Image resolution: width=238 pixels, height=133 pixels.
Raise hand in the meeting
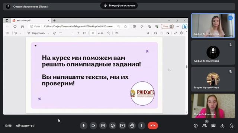point(132,126)
